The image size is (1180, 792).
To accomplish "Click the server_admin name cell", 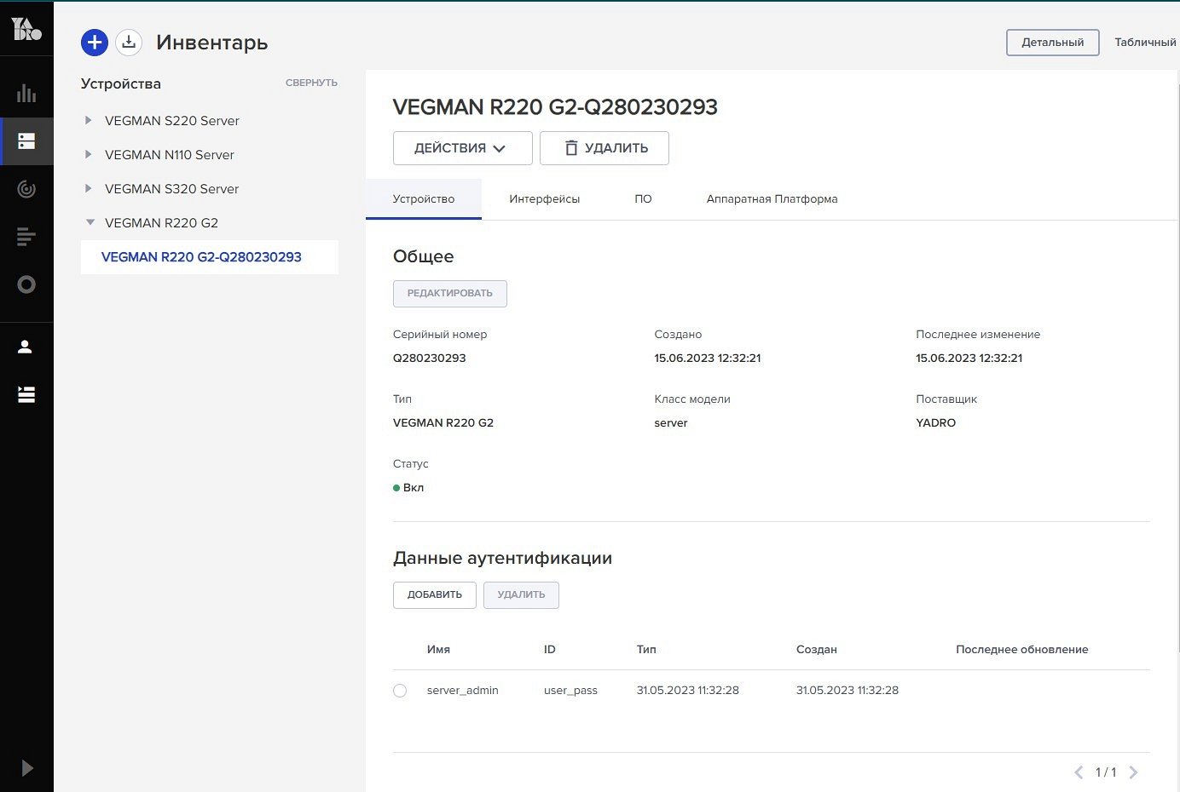I will point(463,691).
